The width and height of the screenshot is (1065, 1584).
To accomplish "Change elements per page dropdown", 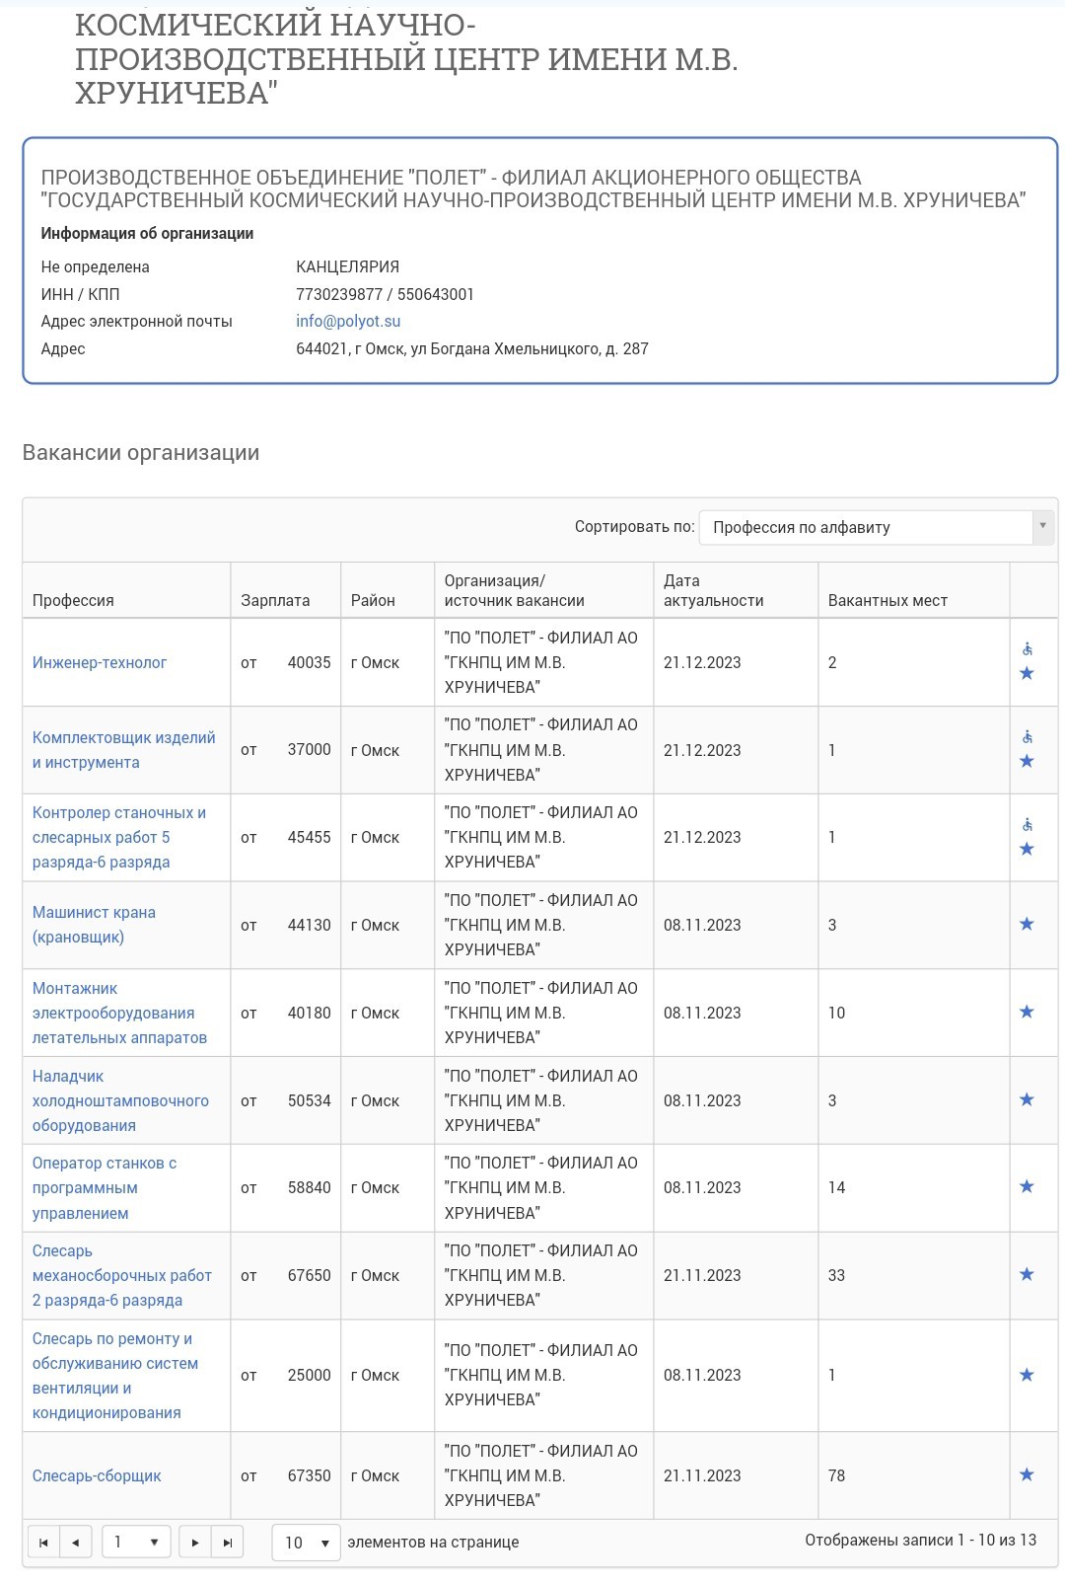I will (x=307, y=1543).
